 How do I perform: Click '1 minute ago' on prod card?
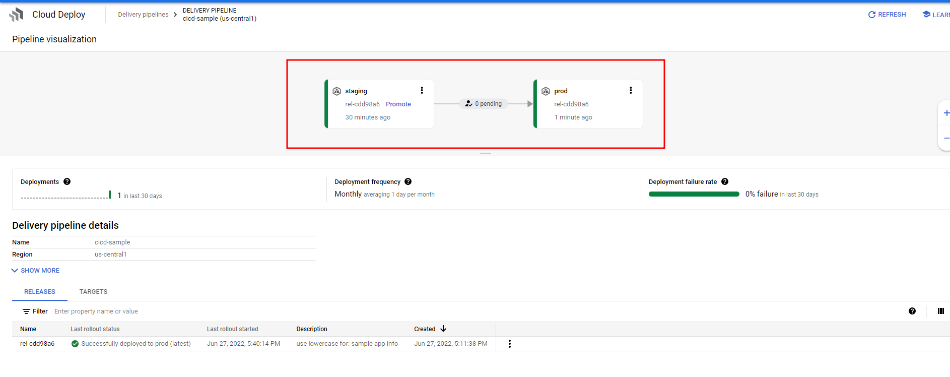(573, 117)
